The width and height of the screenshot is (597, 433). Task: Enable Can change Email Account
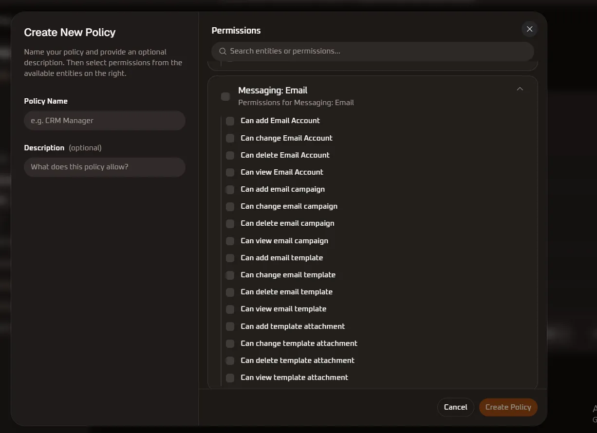coord(230,138)
